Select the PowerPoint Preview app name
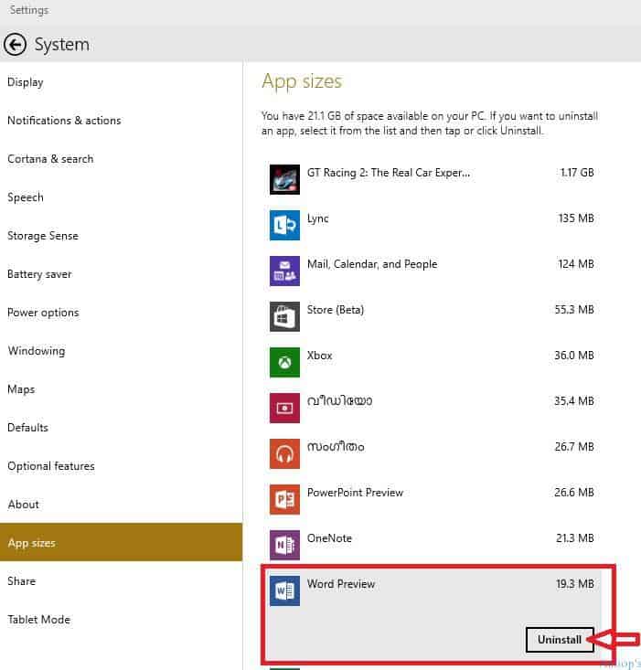The height and width of the screenshot is (670, 641). click(355, 493)
